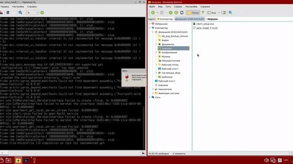Click the Wine dialog glass icon
Image resolution: width=293 pixels, height=164 pixels.
pyautogui.click(x=127, y=77)
